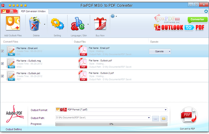Click the PDF icon next to Outlook 2.pdf

(83, 76)
